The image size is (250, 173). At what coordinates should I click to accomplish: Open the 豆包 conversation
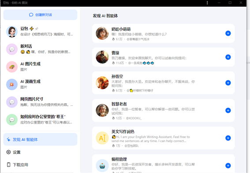click(40, 32)
